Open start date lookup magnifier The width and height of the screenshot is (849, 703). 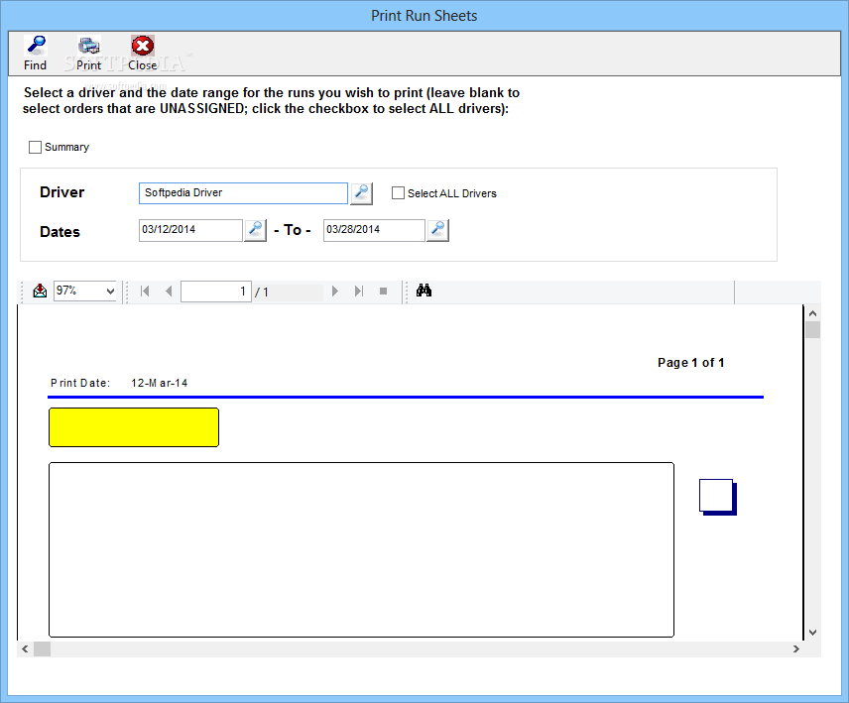(x=255, y=230)
